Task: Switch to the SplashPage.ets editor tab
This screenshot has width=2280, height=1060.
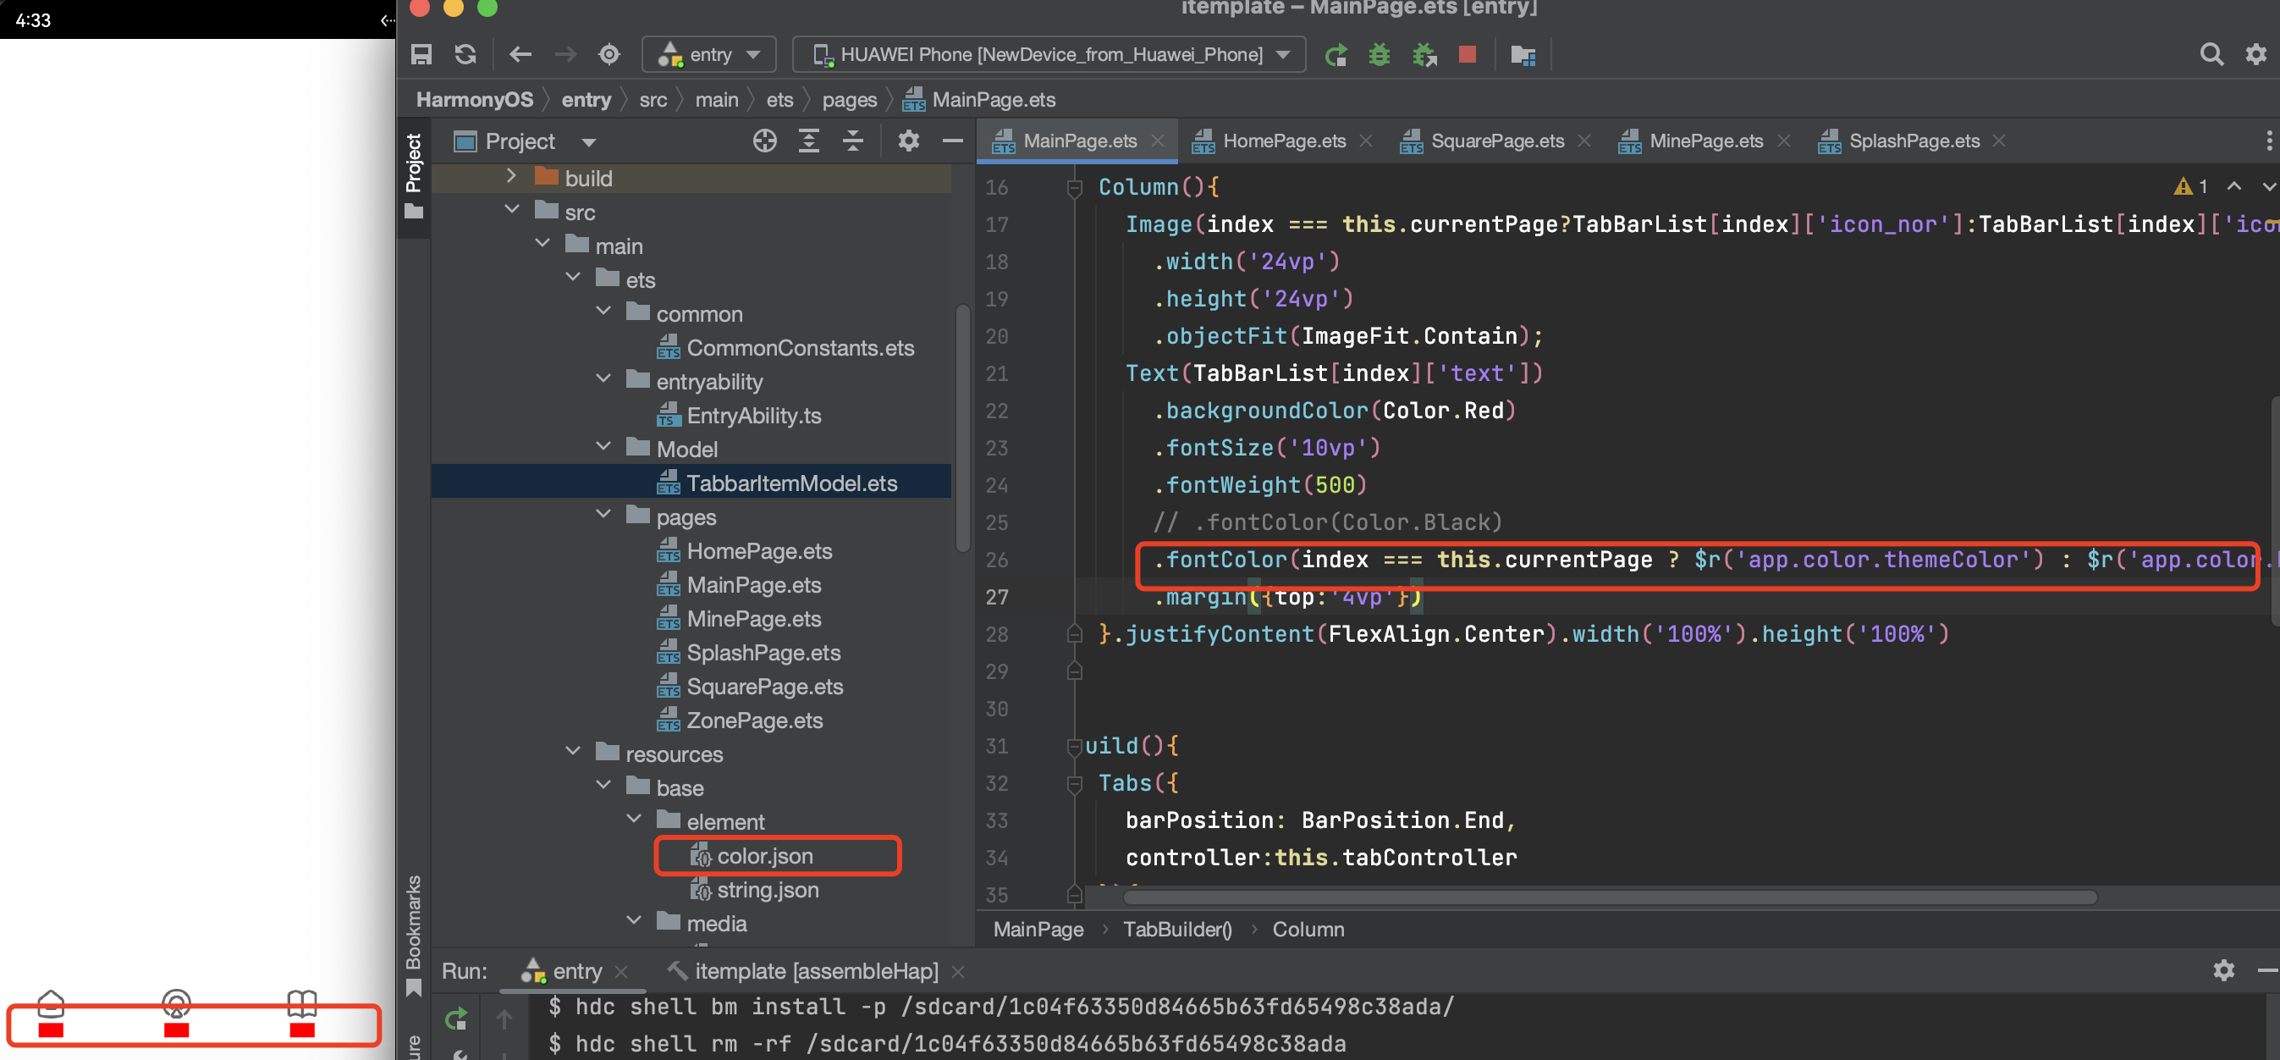Action: [x=1913, y=141]
